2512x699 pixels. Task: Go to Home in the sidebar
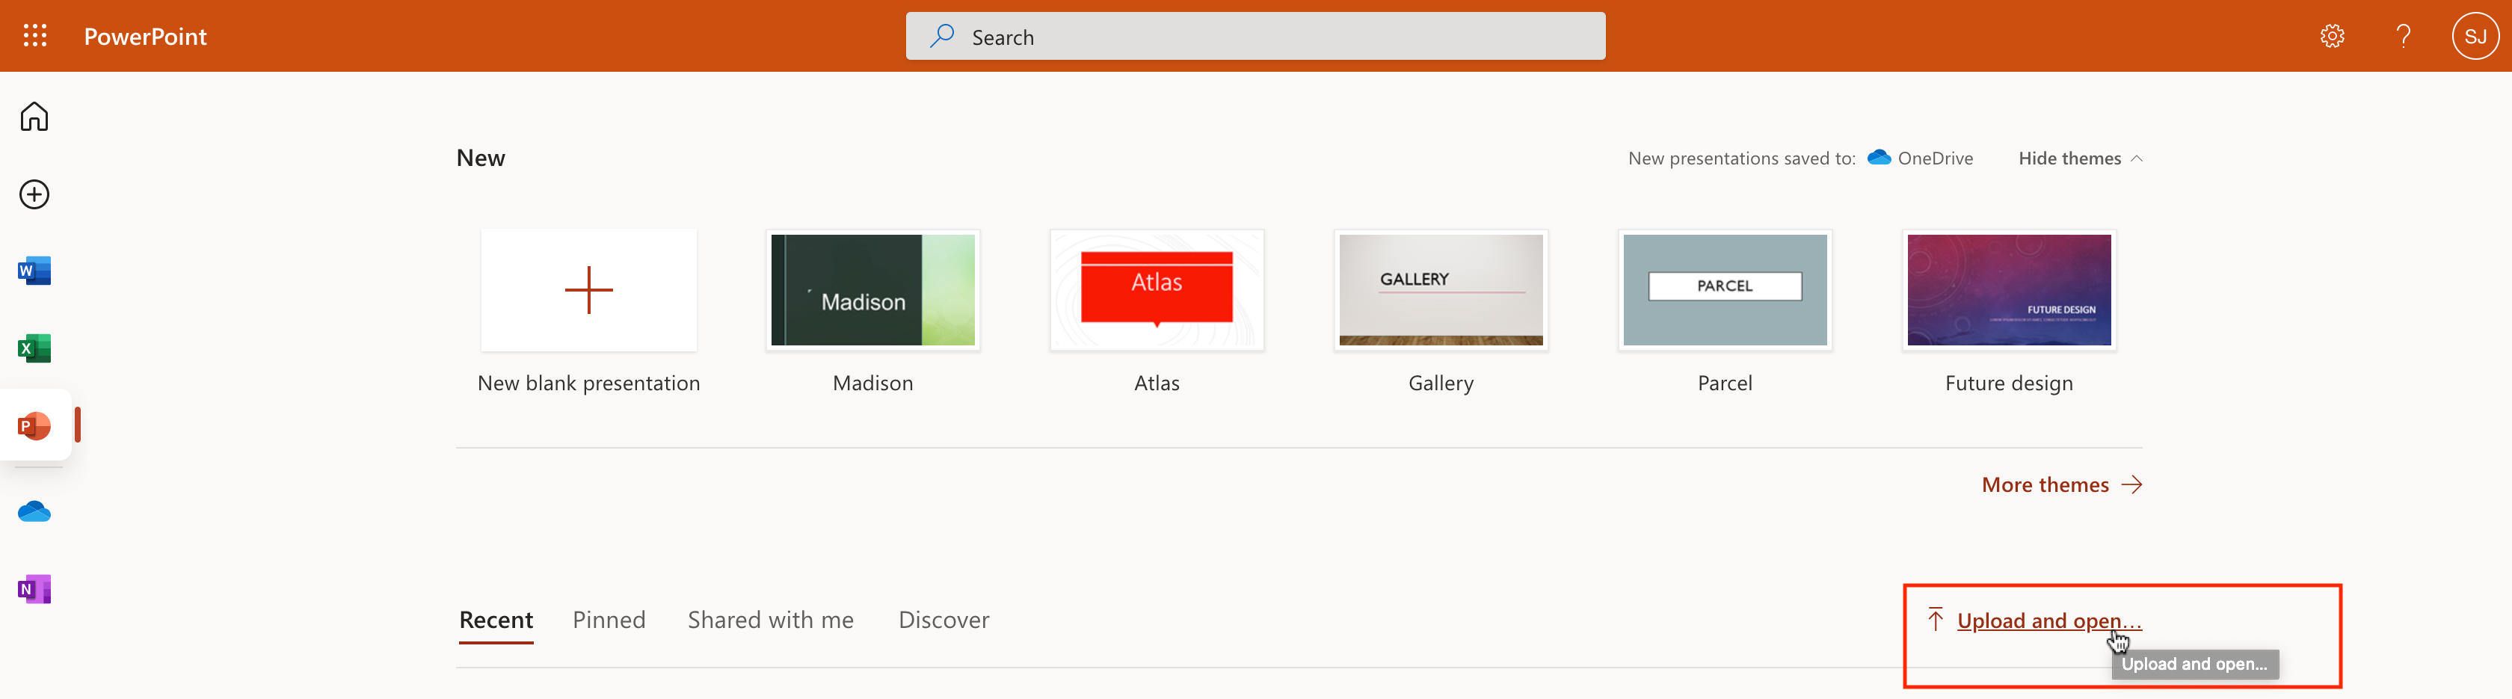34,117
